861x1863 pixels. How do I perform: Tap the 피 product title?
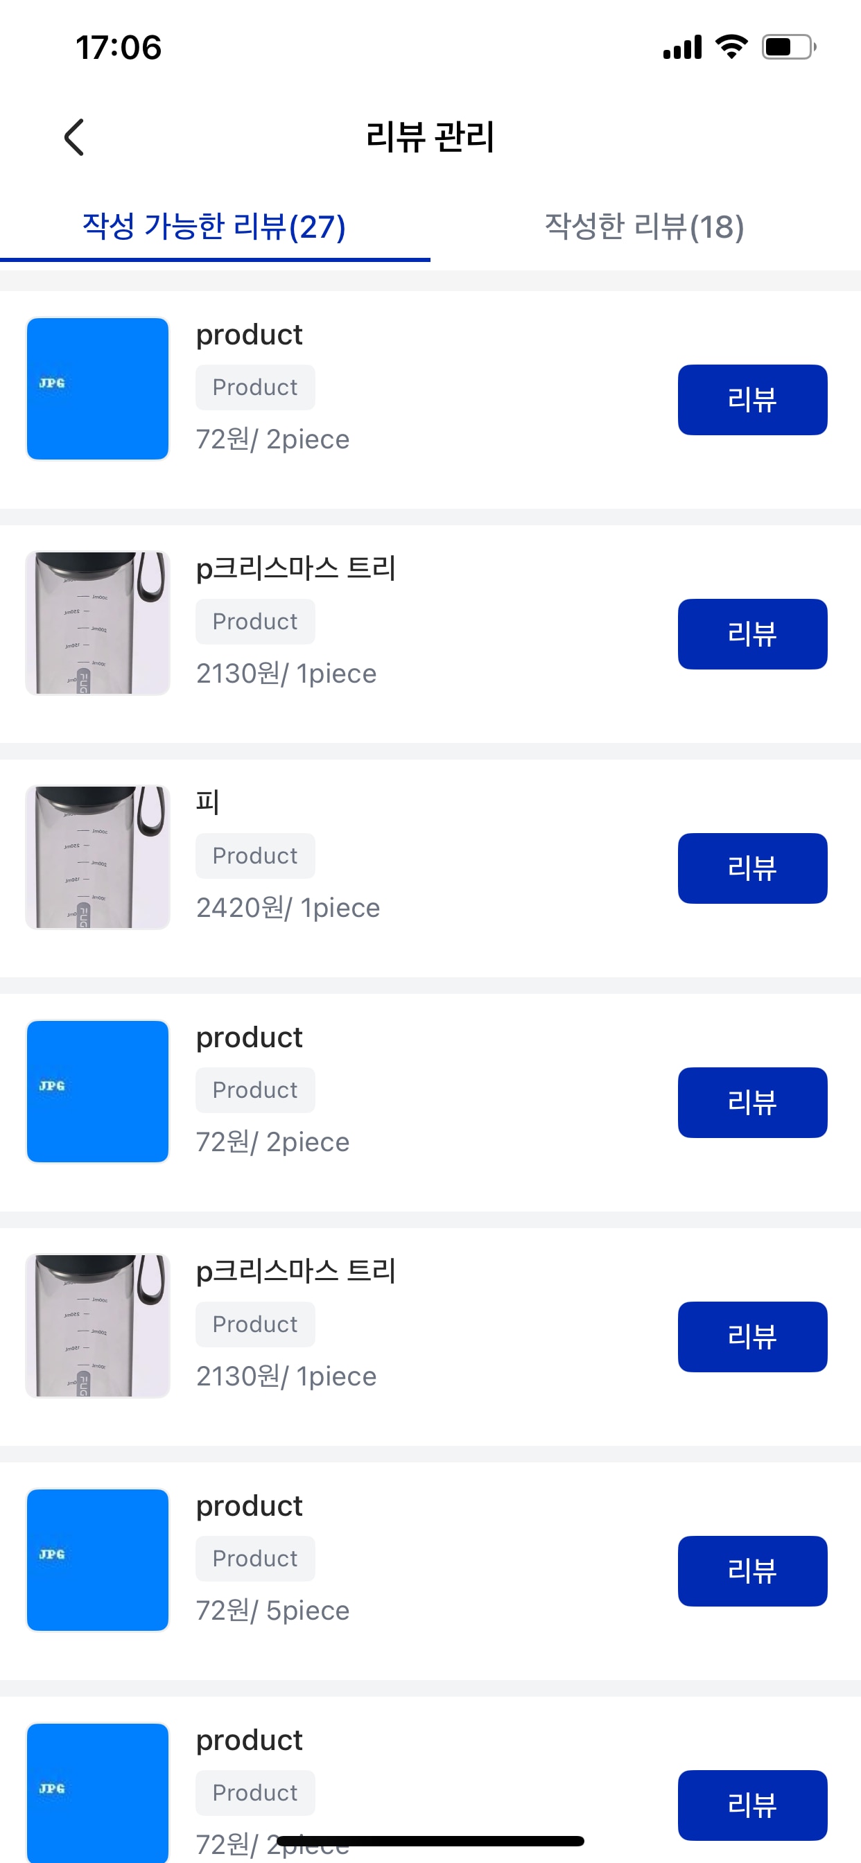click(x=208, y=802)
